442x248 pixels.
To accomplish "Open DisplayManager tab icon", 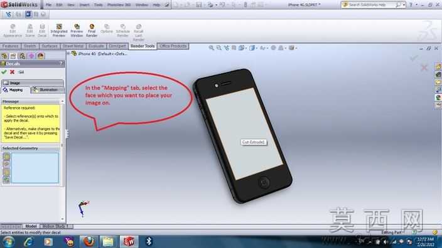I will click(x=41, y=56).
